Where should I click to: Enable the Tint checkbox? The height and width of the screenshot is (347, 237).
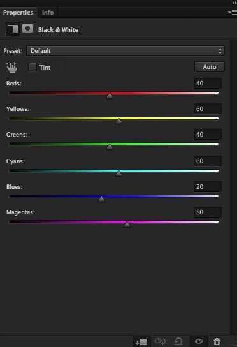coord(32,67)
